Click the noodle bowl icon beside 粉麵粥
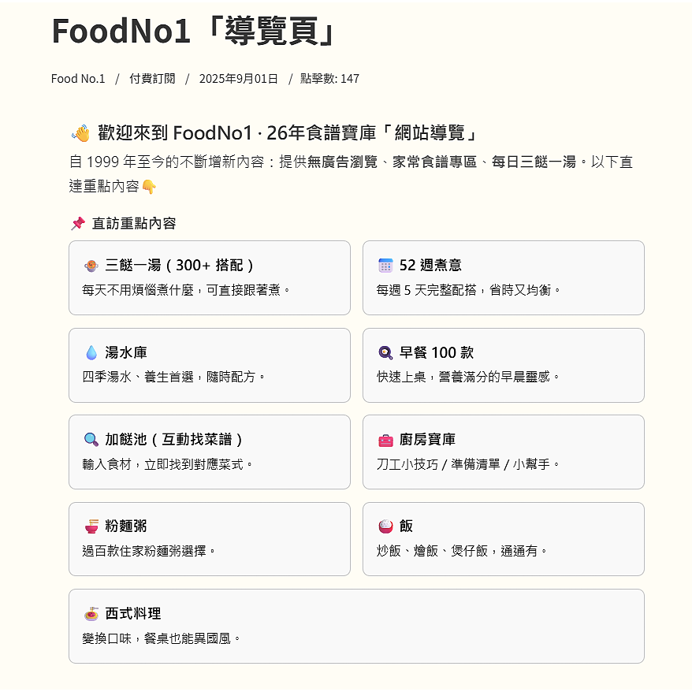The image size is (692, 692). [x=91, y=526]
